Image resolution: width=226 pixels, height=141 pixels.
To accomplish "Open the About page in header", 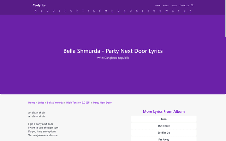I will click(x=174, y=5).
